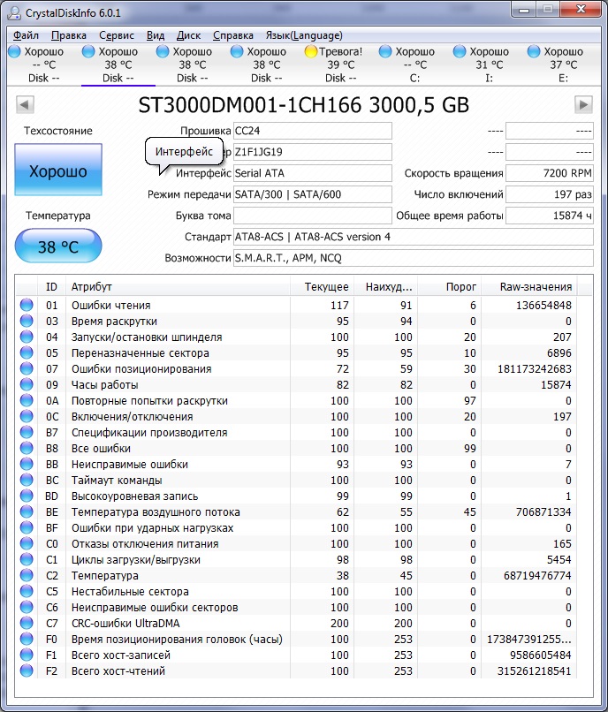The height and width of the screenshot is (712, 608).
Task: Click the serial number field Z1F1JG19
Action: (x=313, y=152)
